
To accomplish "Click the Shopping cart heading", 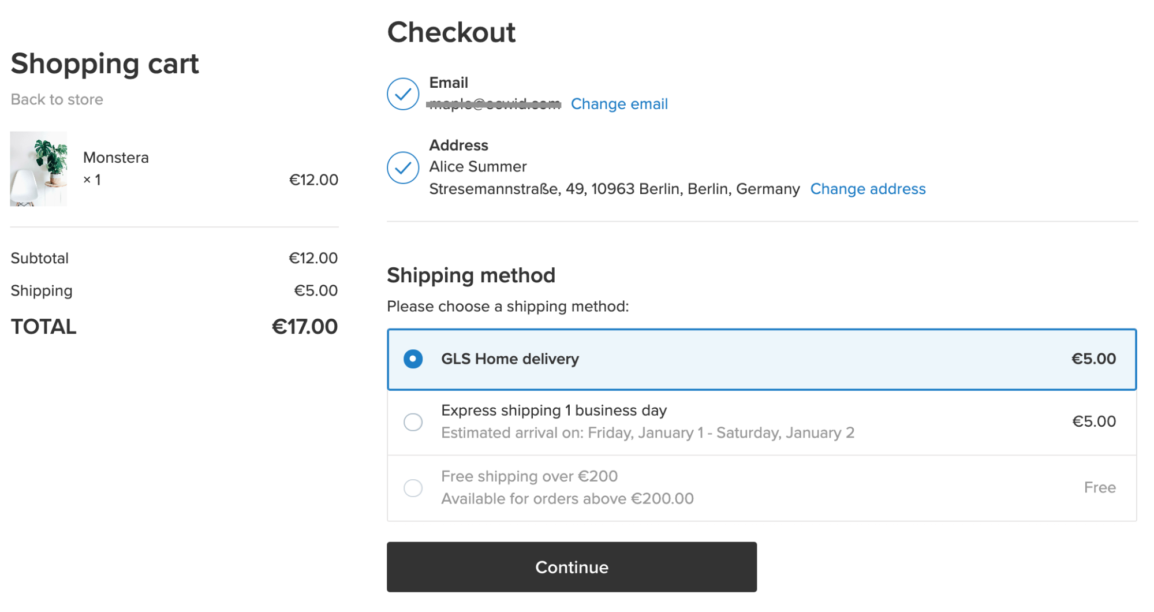I will tap(104, 64).
